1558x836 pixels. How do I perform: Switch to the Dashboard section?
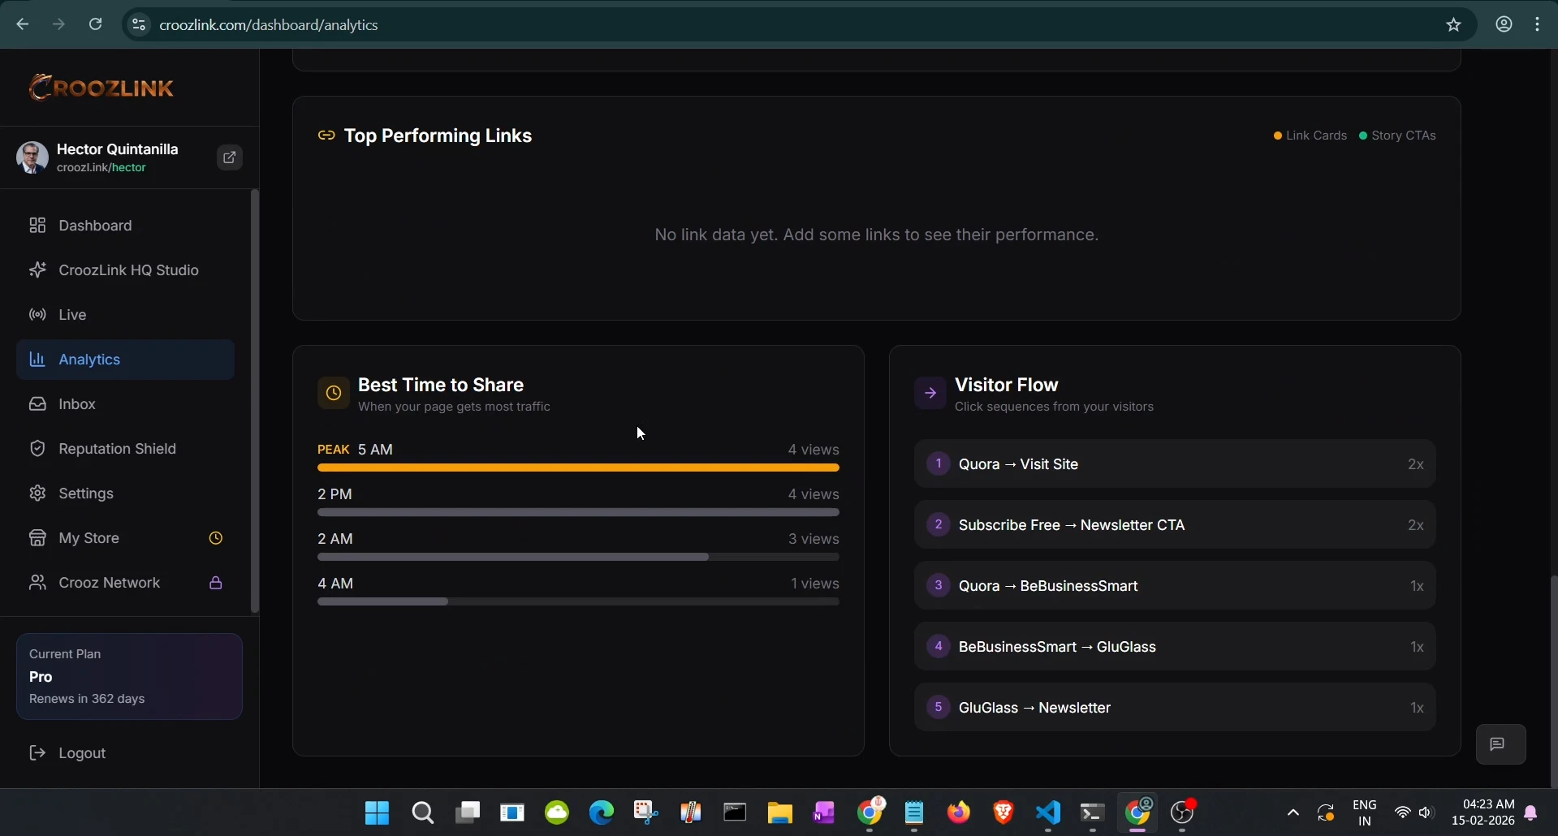(x=95, y=225)
